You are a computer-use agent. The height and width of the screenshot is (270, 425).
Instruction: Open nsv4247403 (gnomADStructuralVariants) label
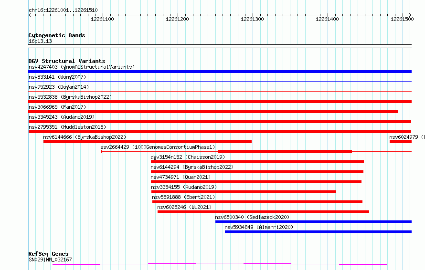point(82,67)
